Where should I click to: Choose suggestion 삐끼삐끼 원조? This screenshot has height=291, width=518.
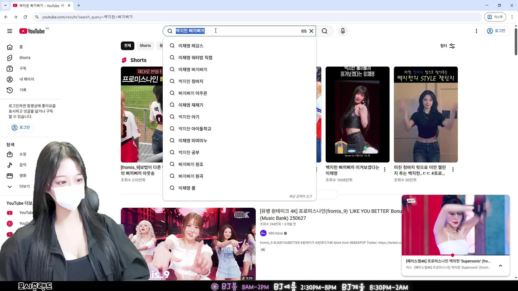[240, 164]
